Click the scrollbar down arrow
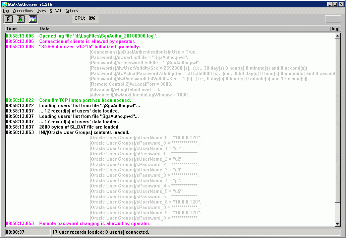Viewport: 346px width, 238px height. [337, 224]
